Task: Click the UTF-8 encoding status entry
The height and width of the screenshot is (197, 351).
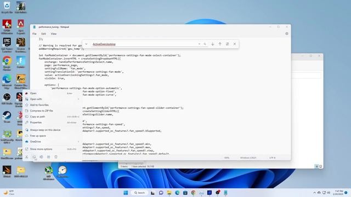Action: point(272,158)
